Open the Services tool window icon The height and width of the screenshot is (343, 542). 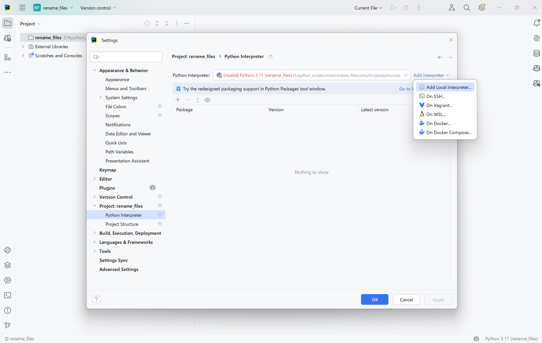click(x=8, y=280)
